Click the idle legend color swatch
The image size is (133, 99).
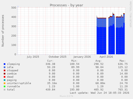coord(5,67)
